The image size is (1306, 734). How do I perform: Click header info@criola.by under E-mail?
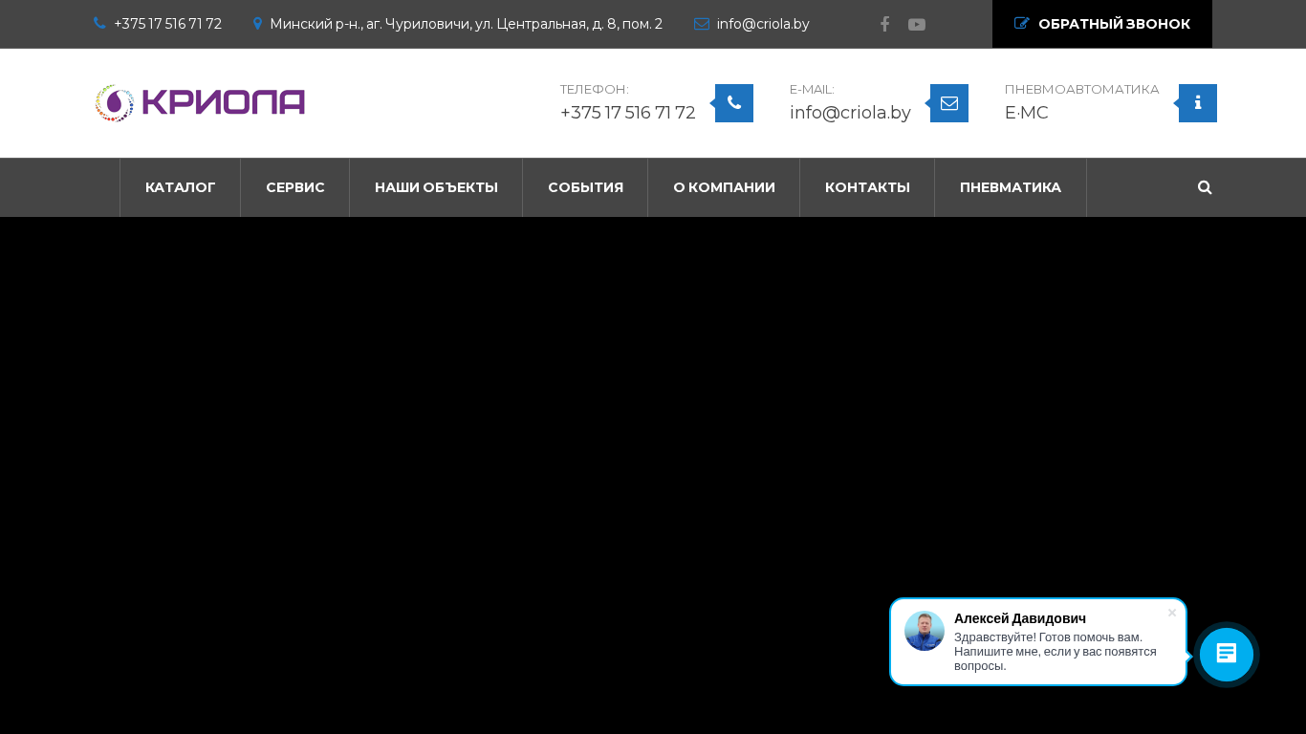click(850, 113)
